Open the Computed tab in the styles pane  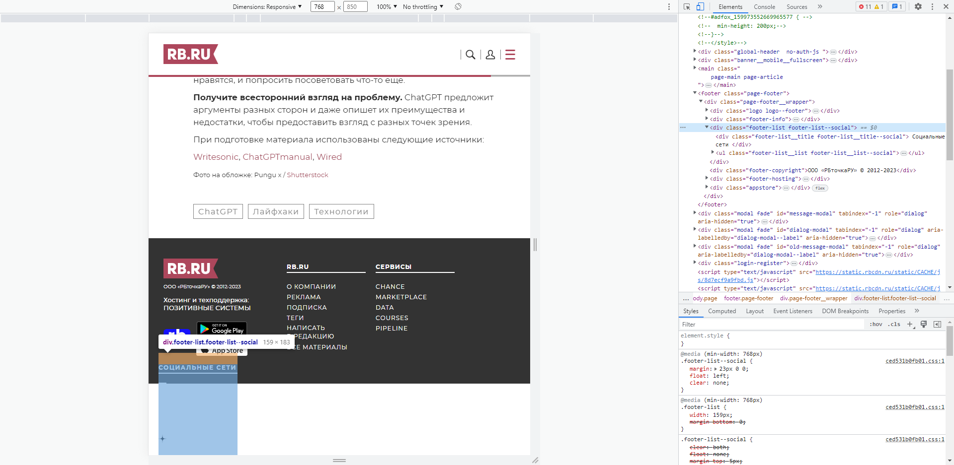pyautogui.click(x=722, y=311)
